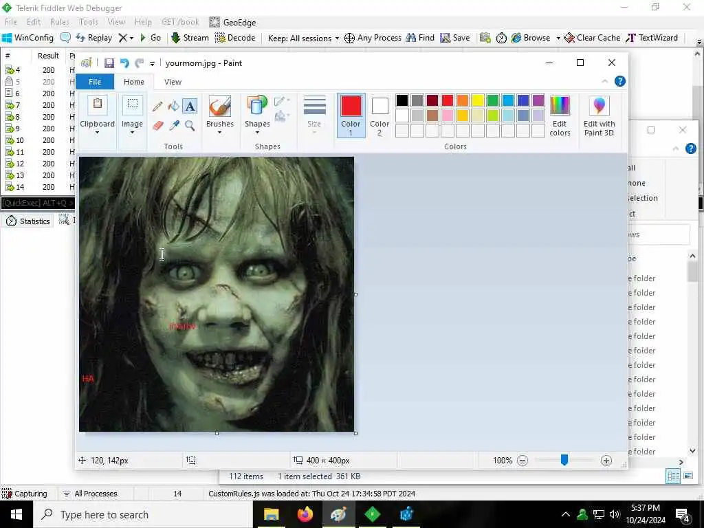The image size is (704, 528).
Task: Switch to Paint Home tab
Action: coord(134,82)
